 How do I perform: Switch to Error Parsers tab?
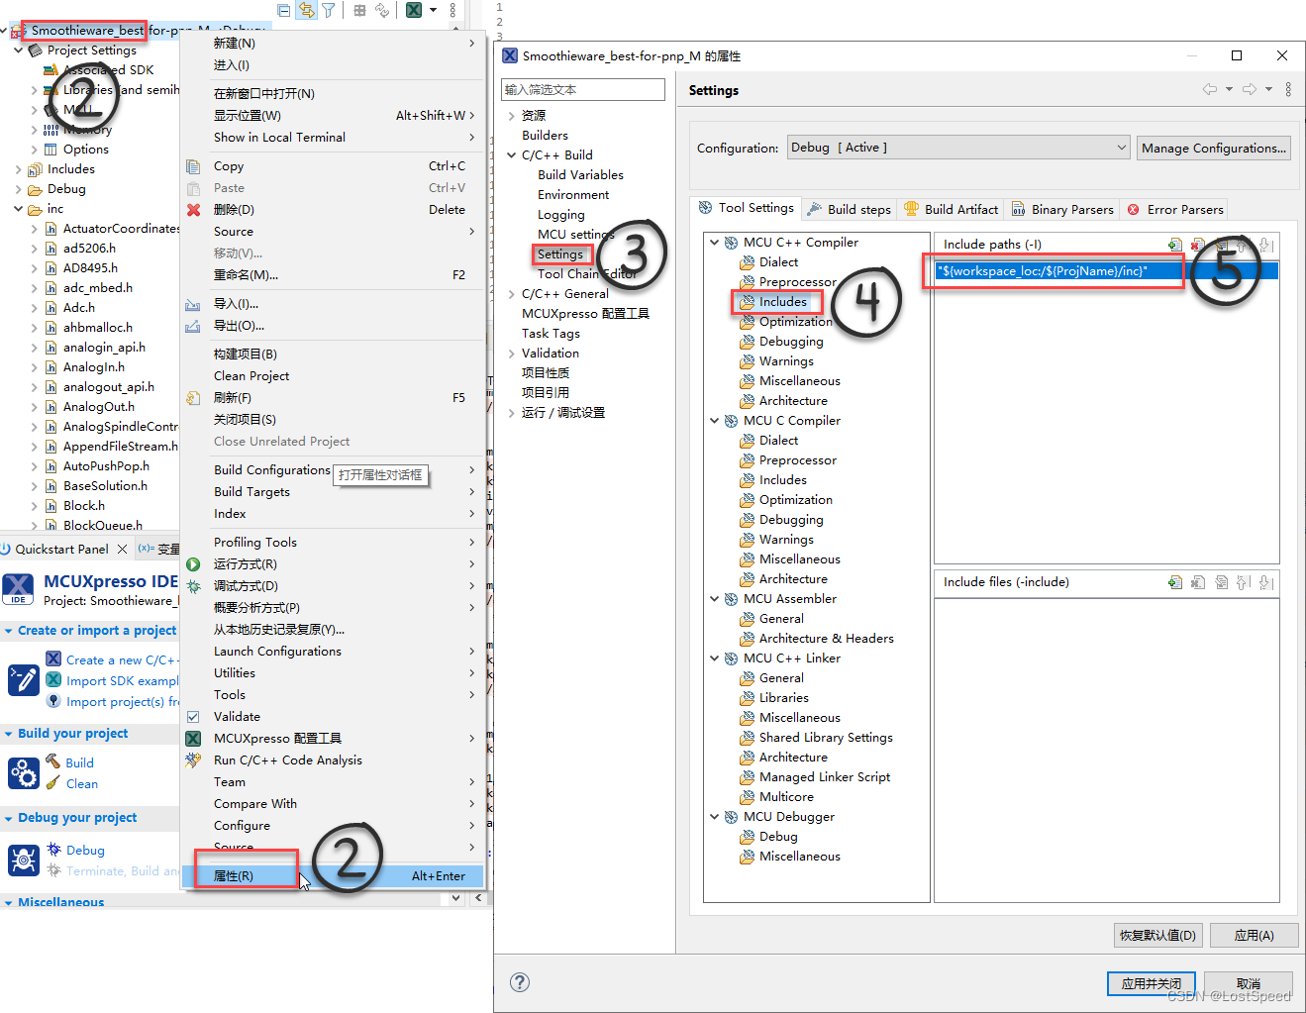pyautogui.click(x=1175, y=209)
